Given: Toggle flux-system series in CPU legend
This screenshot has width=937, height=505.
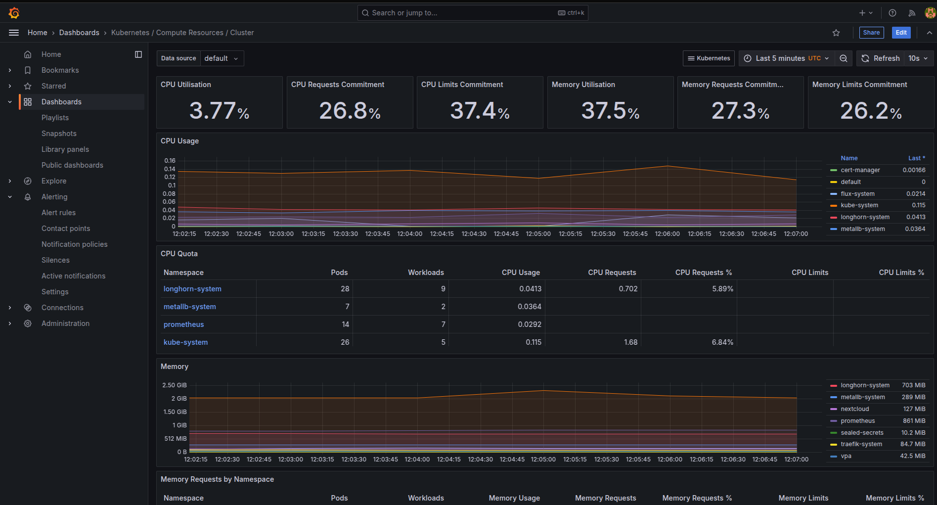Looking at the screenshot, I should 857,194.
